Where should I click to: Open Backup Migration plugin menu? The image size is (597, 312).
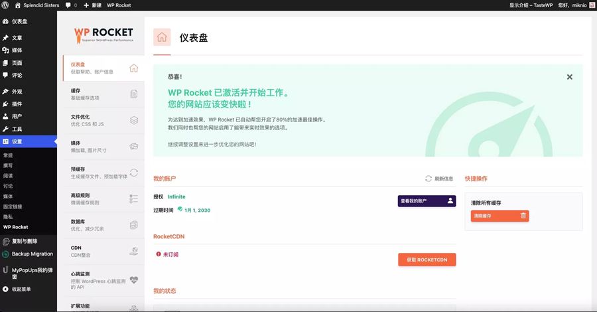(32, 254)
